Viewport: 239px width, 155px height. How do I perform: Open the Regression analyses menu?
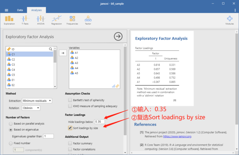(57, 20)
